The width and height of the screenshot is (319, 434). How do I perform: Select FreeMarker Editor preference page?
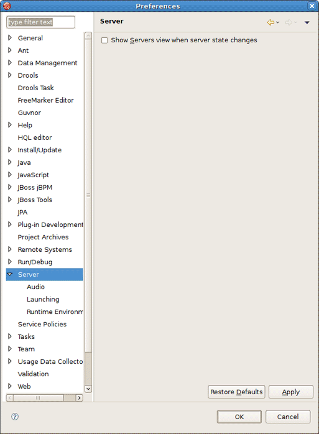click(45, 100)
